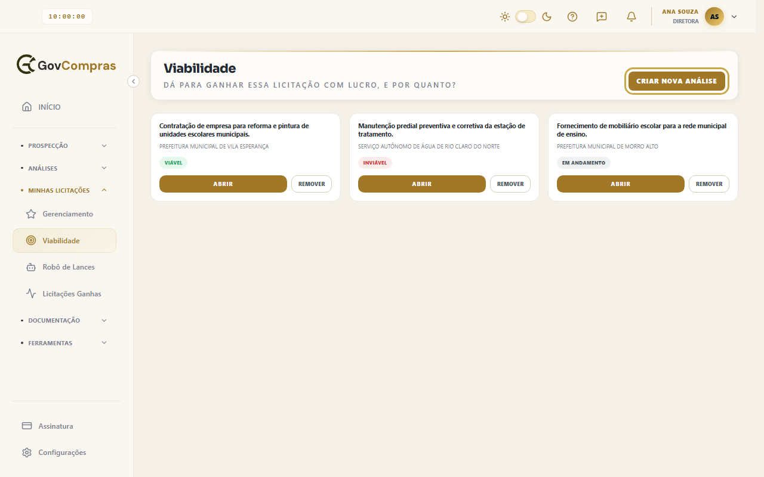Open the user account dropdown chevron
764x477 pixels.
tap(734, 17)
